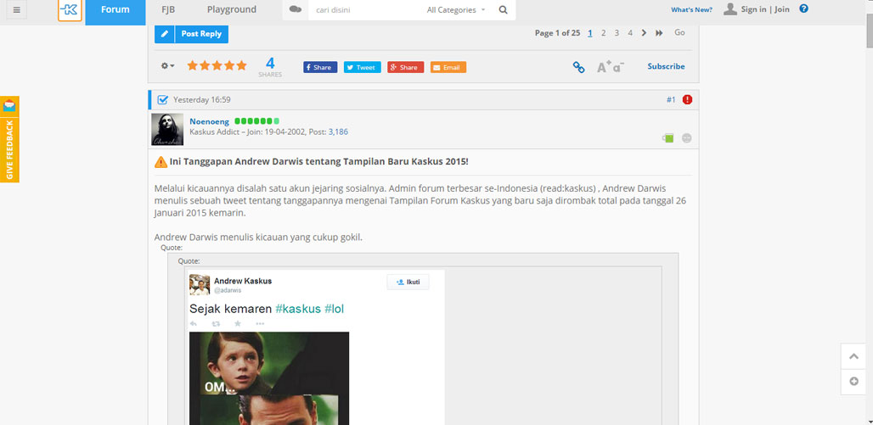Image resolution: width=873 pixels, height=425 pixels.
Task: Open the Noenoeng profile link
Action: point(210,121)
